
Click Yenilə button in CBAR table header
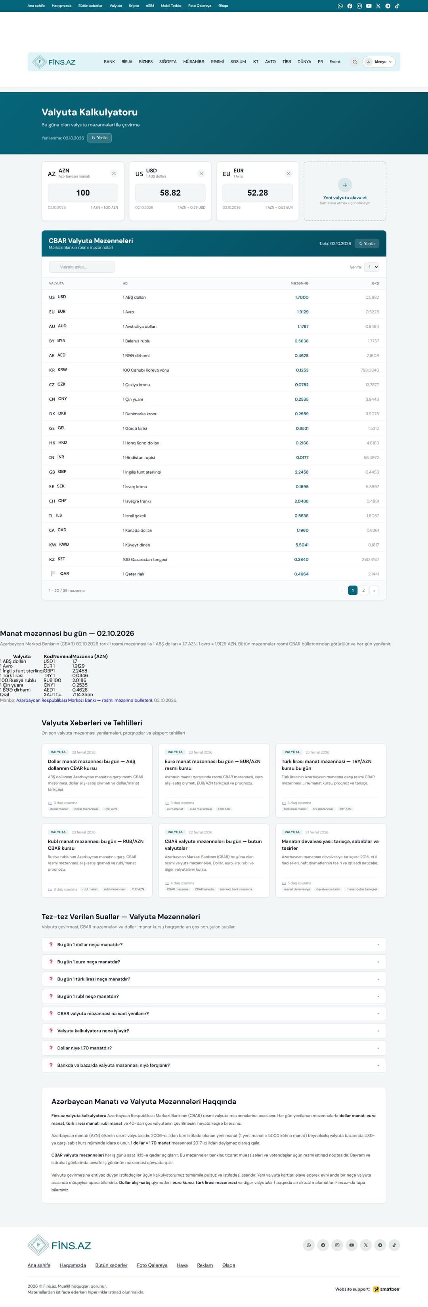[x=367, y=244]
